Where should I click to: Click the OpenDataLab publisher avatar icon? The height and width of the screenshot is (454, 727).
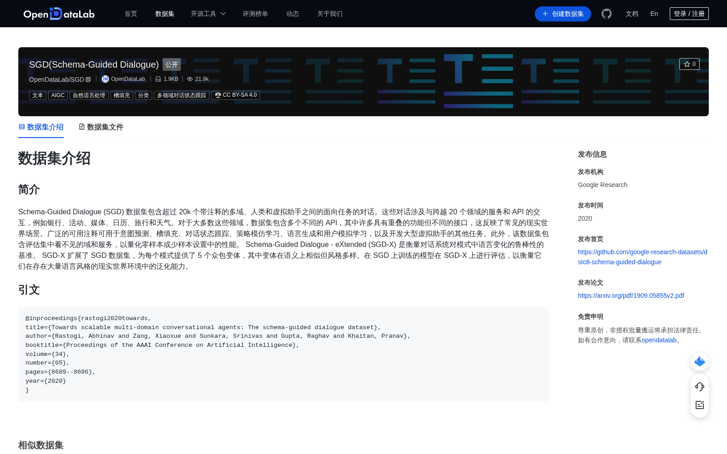coord(105,79)
